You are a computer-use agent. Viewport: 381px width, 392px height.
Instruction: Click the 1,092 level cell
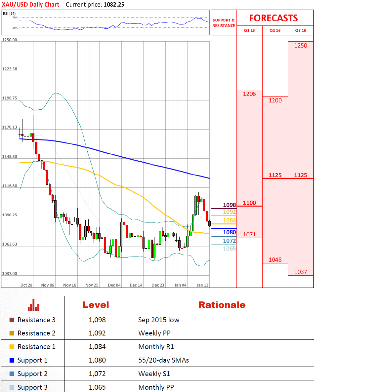coord(97,333)
